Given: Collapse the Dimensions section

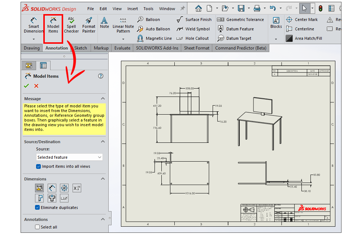Looking at the screenshot, I should pyautogui.click(x=103, y=179).
